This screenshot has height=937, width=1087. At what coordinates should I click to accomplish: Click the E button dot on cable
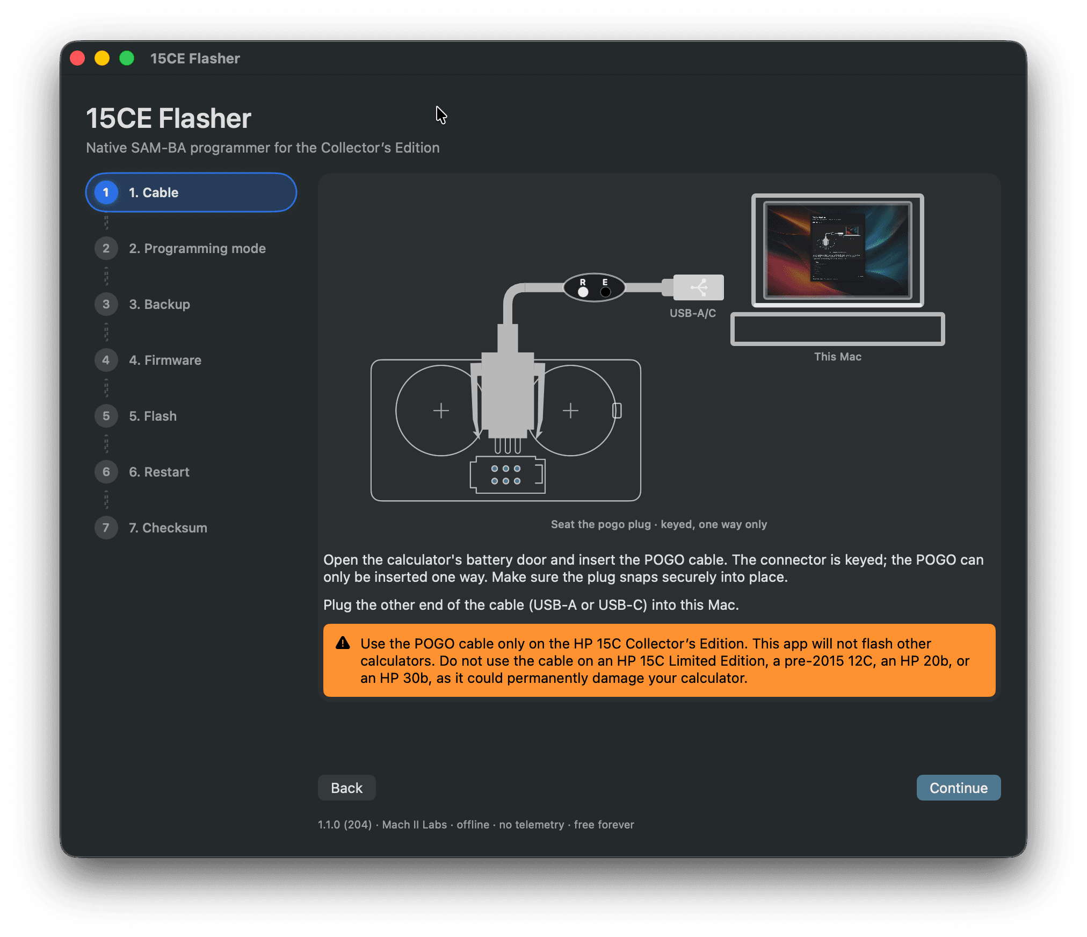point(605,292)
